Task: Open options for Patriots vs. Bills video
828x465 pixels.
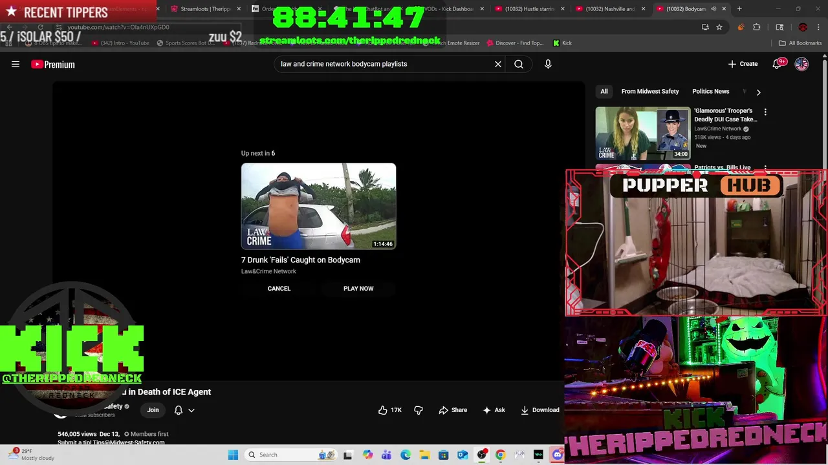Action: tap(765, 168)
